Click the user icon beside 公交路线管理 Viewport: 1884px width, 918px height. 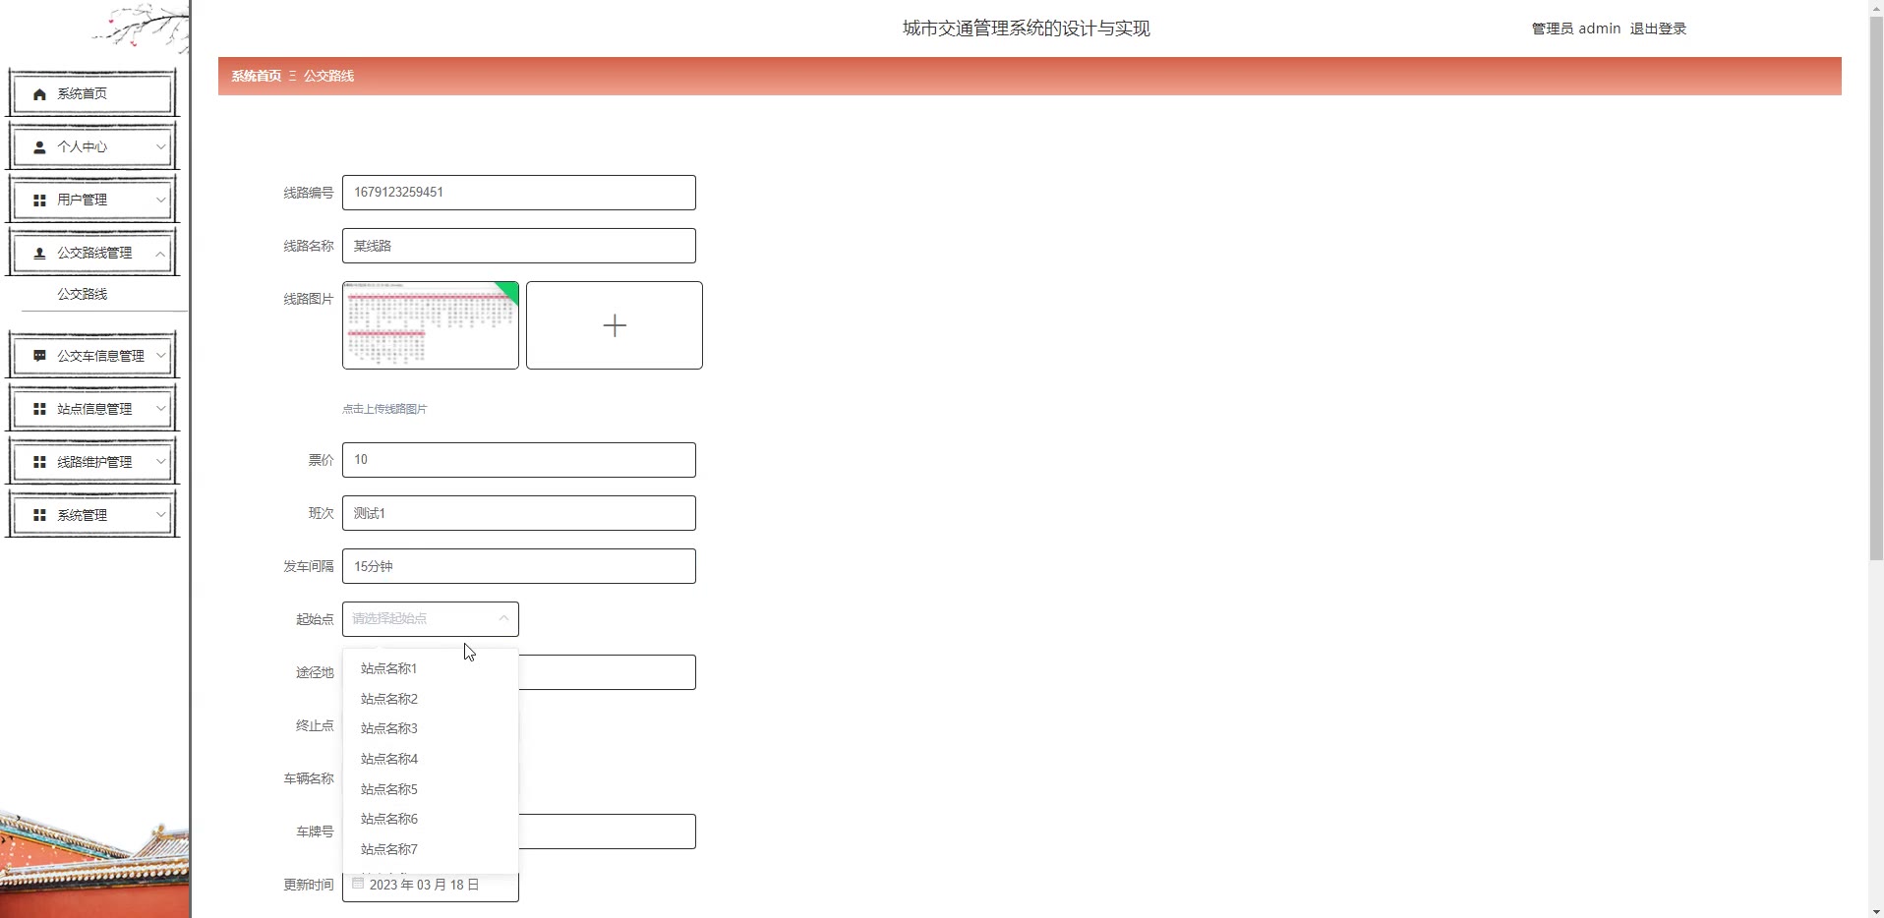(39, 254)
